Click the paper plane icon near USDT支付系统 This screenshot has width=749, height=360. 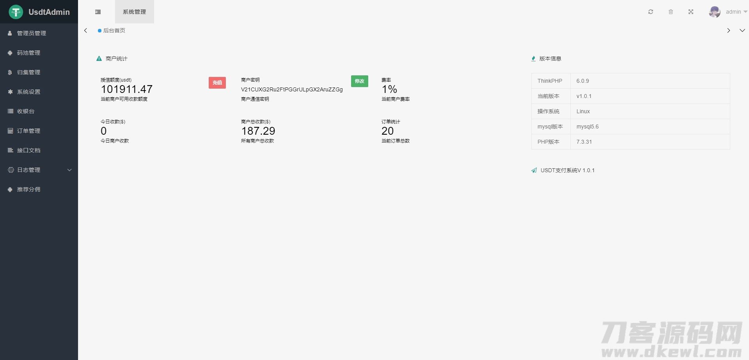pyautogui.click(x=534, y=170)
